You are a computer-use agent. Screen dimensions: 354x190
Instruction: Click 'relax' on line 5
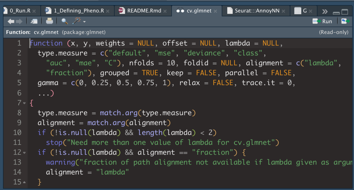(x=190, y=83)
